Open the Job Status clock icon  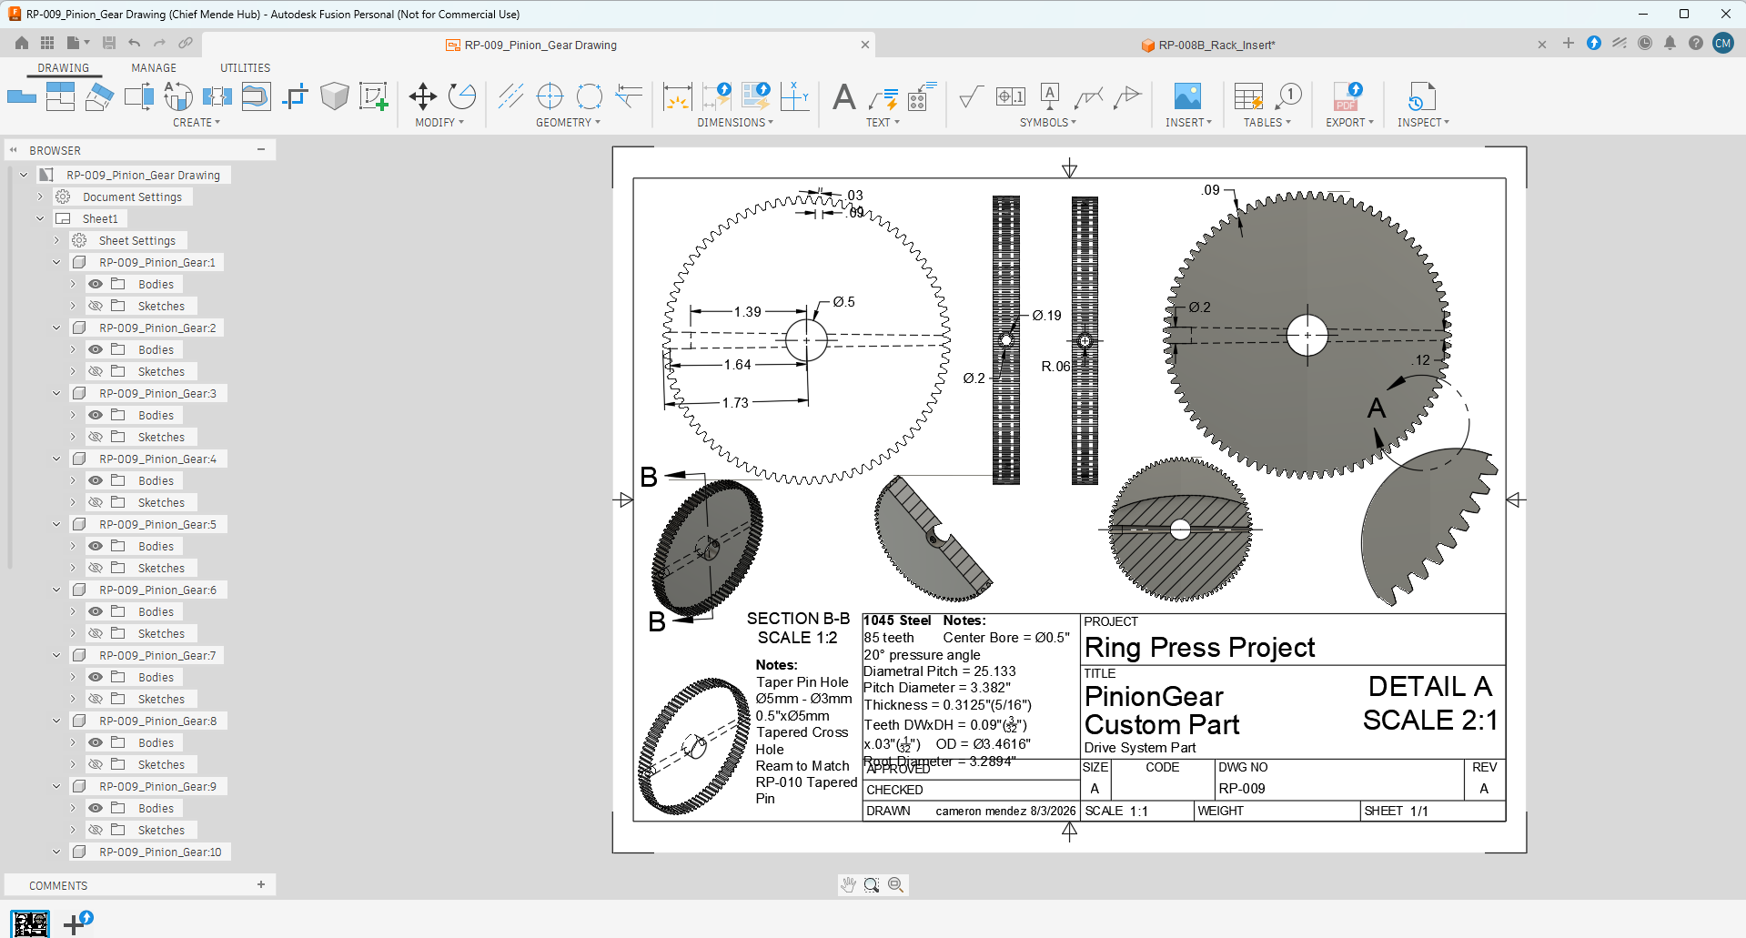click(1644, 43)
